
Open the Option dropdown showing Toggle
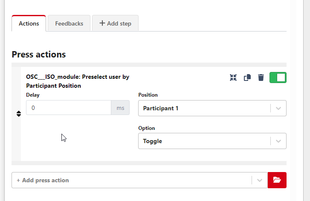point(205,141)
